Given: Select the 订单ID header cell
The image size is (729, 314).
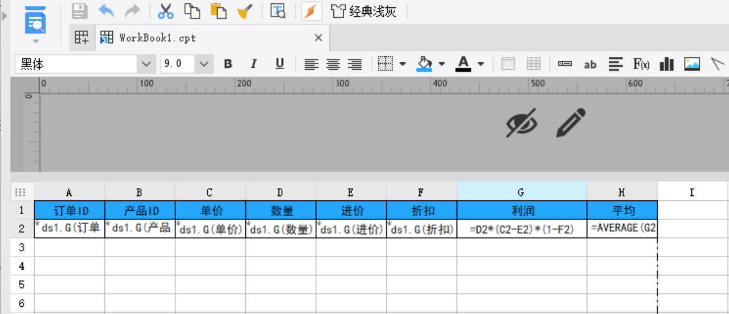Looking at the screenshot, I should (x=70, y=210).
